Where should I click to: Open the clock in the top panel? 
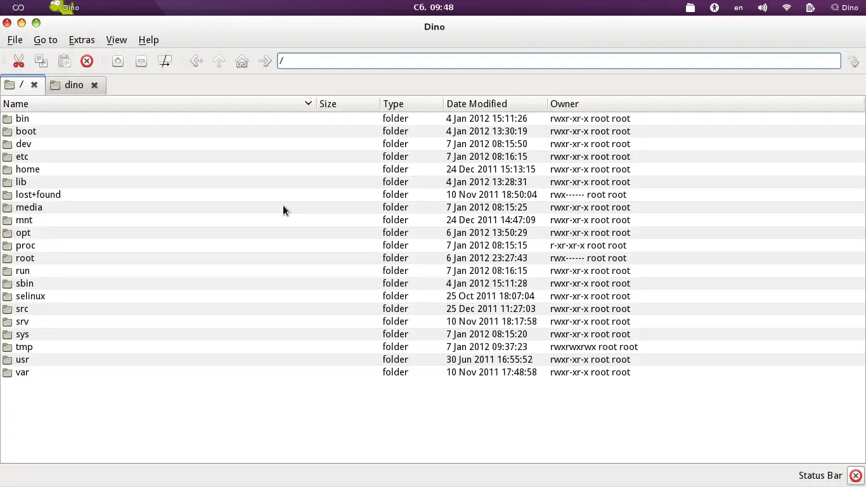pos(434,8)
